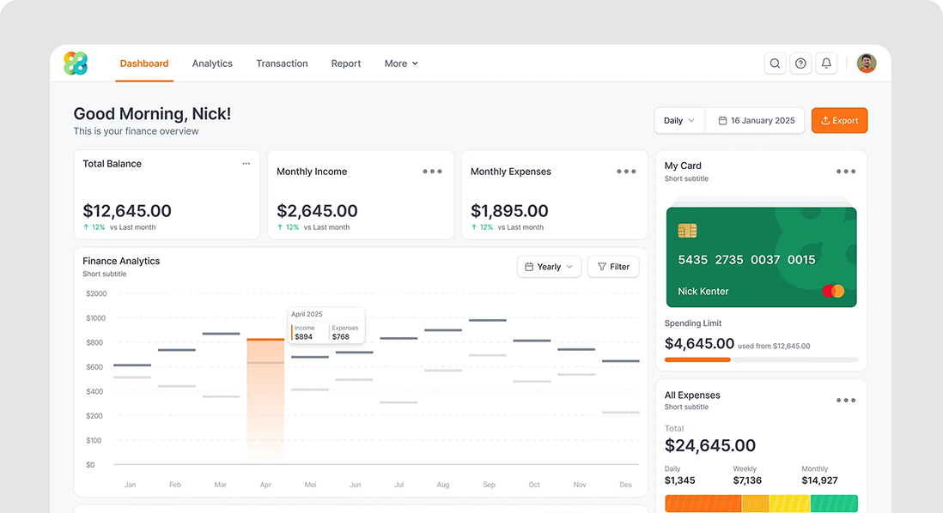Click the colorful app logo

[76, 63]
